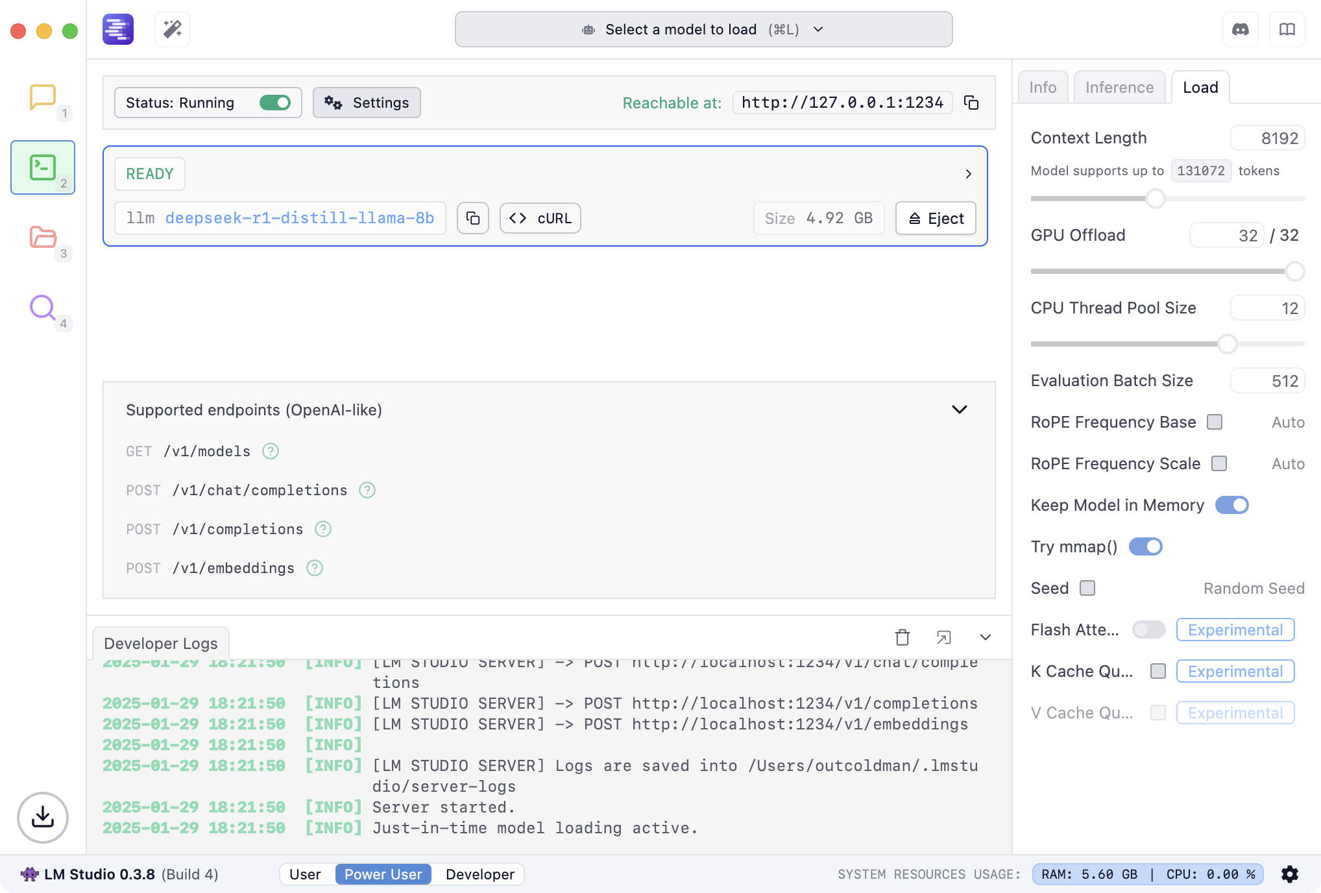Image resolution: width=1321 pixels, height=893 pixels.
Task: Select the Developer Logs tab
Action: coord(161,643)
